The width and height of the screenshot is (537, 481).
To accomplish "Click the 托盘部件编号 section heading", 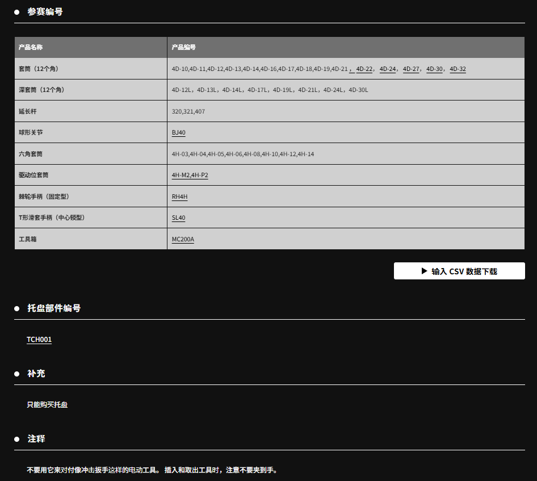I will coord(54,308).
